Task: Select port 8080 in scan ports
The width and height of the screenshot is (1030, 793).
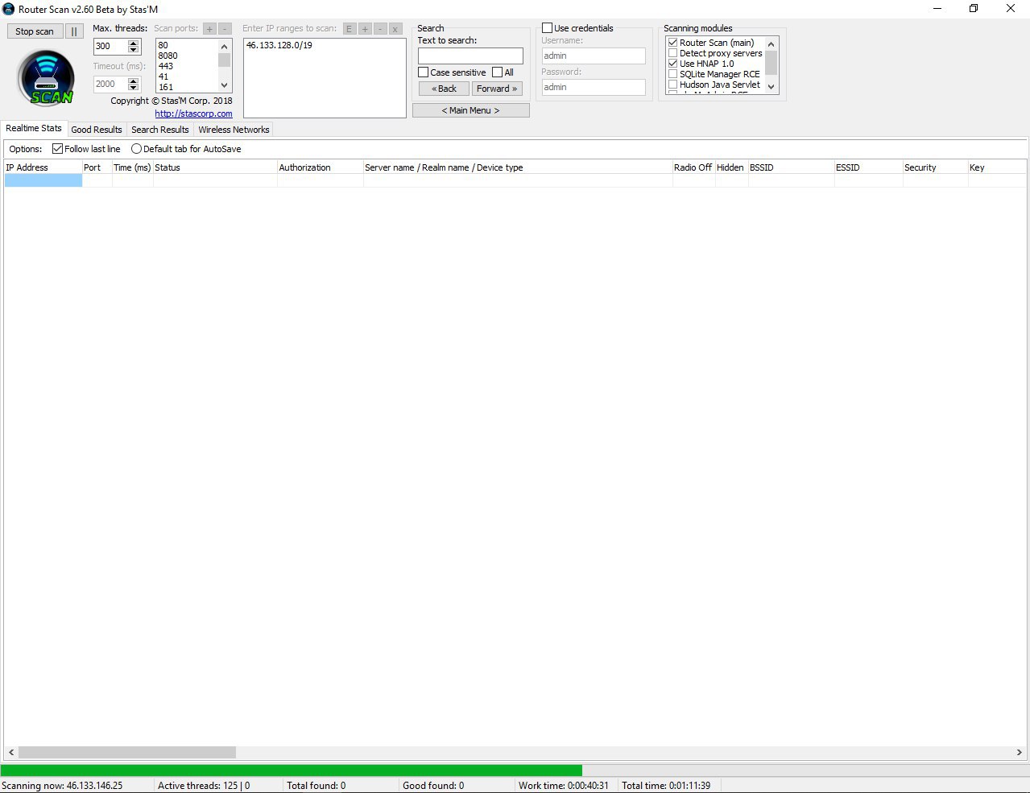Action: pyautogui.click(x=168, y=56)
